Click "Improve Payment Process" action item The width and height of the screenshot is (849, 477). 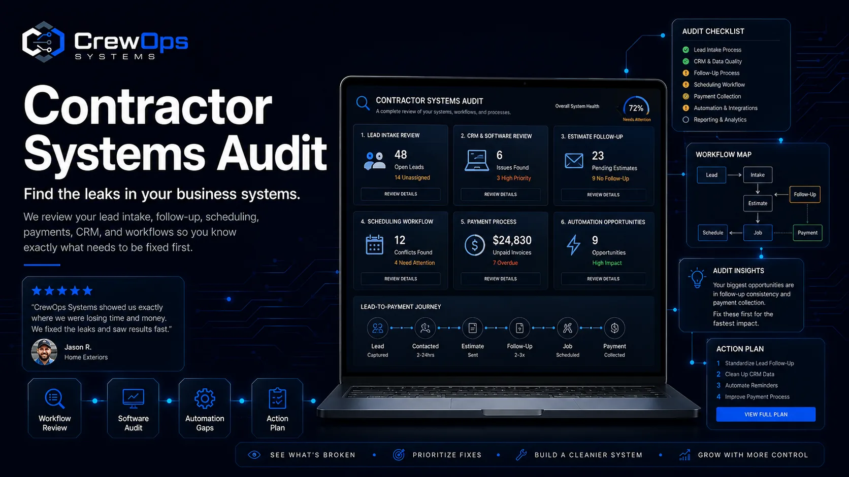click(x=757, y=397)
